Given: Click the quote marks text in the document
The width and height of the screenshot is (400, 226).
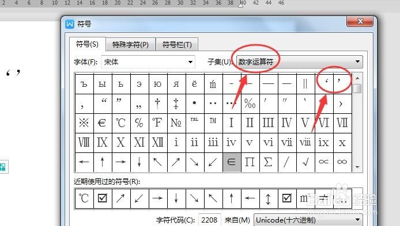Looking at the screenshot, I should pos(13,73).
